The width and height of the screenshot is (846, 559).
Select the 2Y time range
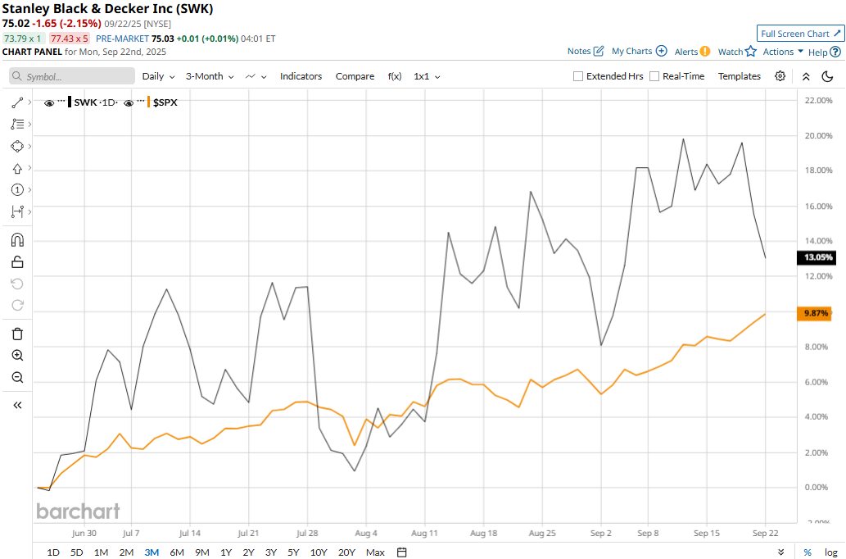click(x=248, y=552)
